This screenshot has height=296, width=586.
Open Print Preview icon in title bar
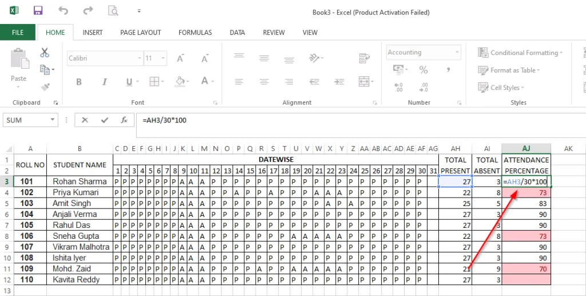tap(113, 10)
